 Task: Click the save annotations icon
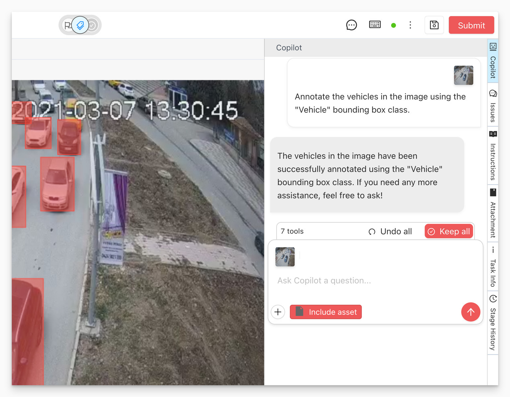coord(434,25)
